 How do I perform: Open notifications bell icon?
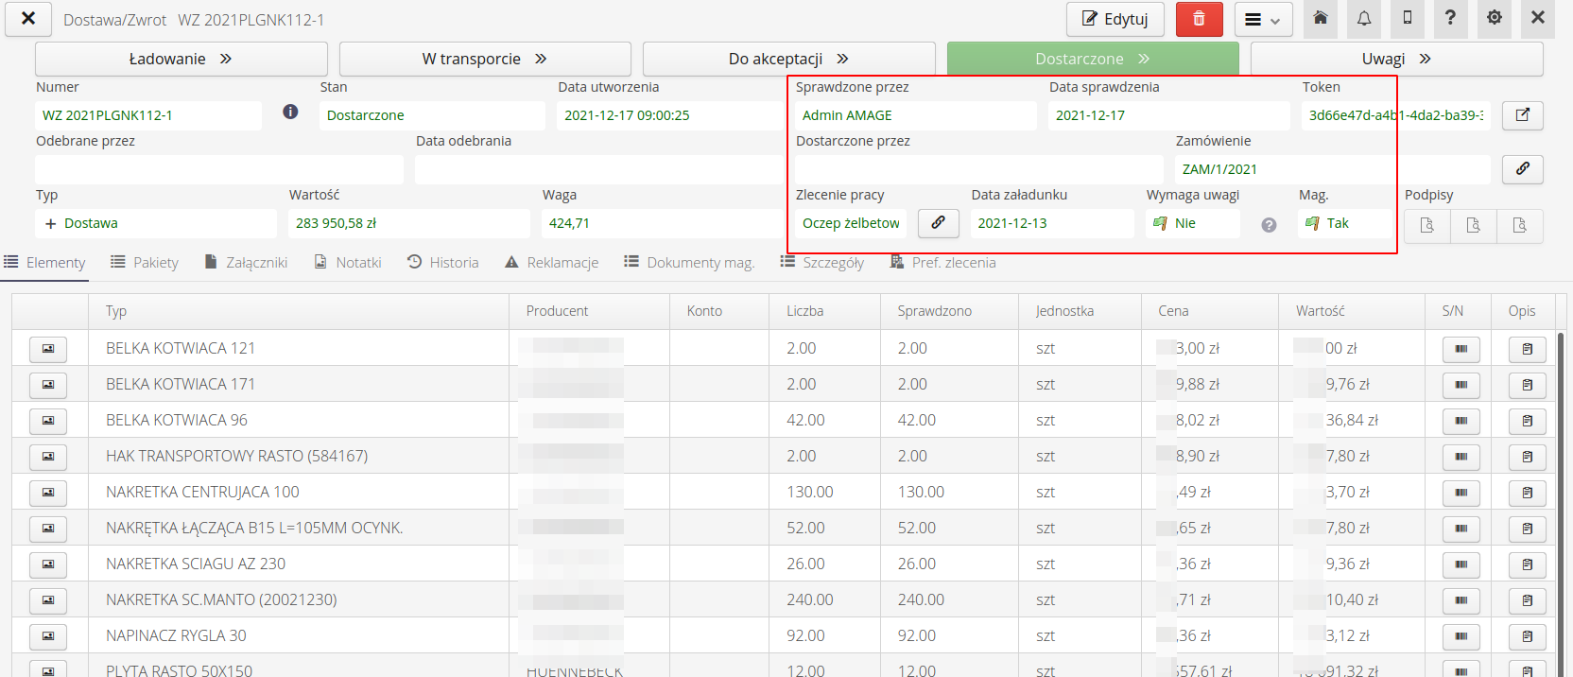click(1364, 19)
